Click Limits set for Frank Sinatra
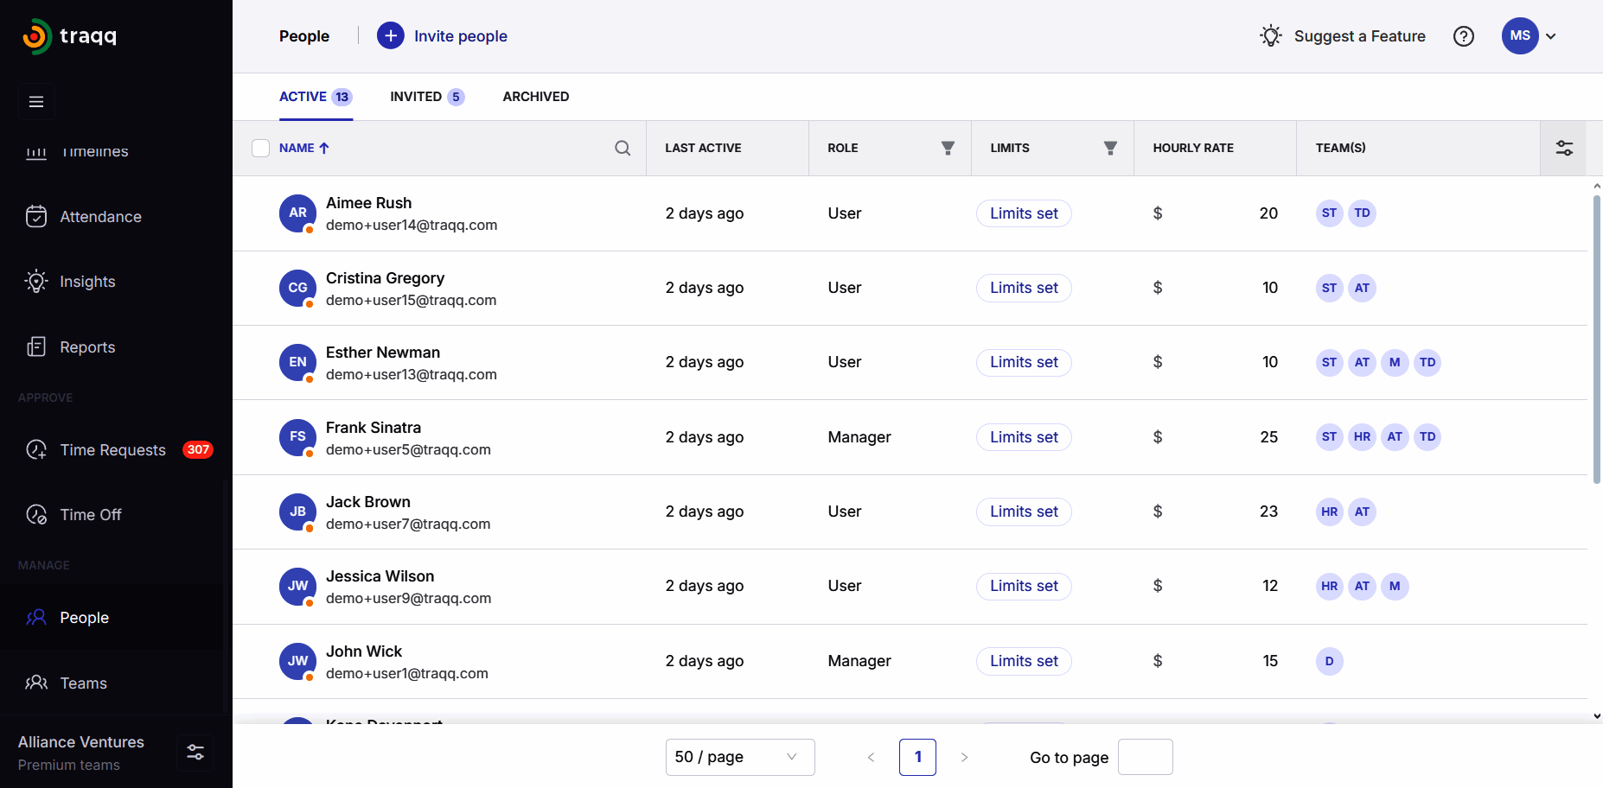The width and height of the screenshot is (1603, 788). (1024, 437)
